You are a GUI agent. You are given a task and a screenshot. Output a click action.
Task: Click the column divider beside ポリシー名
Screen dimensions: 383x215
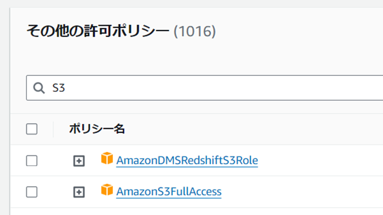[x=53, y=129]
